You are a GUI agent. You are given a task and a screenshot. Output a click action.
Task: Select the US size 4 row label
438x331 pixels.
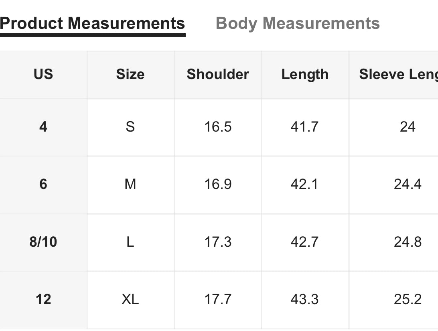pyautogui.click(x=43, y=127)
